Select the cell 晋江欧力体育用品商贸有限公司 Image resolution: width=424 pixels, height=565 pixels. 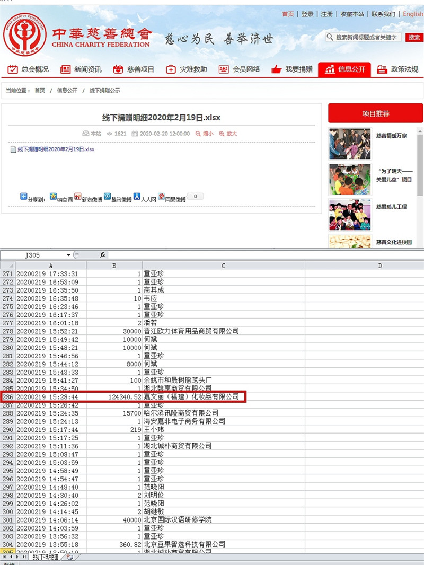click(223, 331)
